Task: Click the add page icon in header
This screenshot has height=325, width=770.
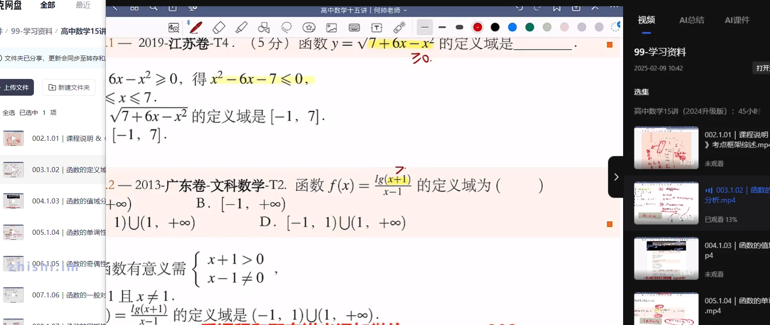Action: [x=576, y=8]
